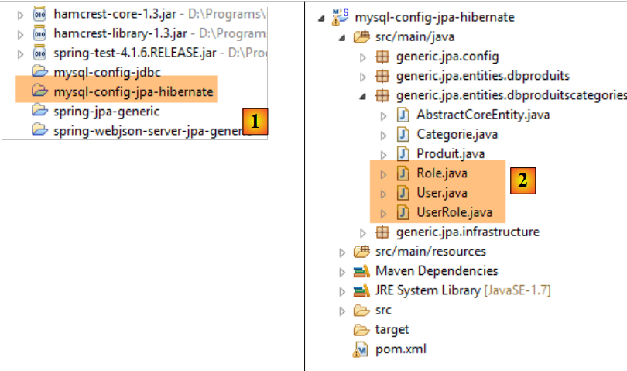Expand the src/main/resources folder
The image size is (627, 371).
(342, 252)
